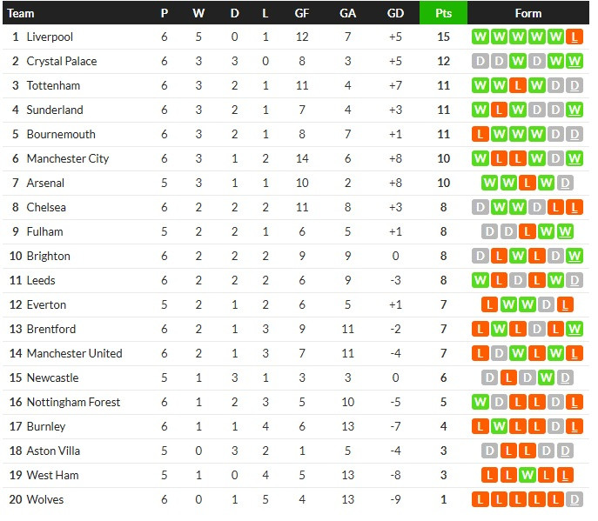The height and width of the screenshot is (521, 598).
Task: Click the Form column header
Action: click(x=528, y=13)
